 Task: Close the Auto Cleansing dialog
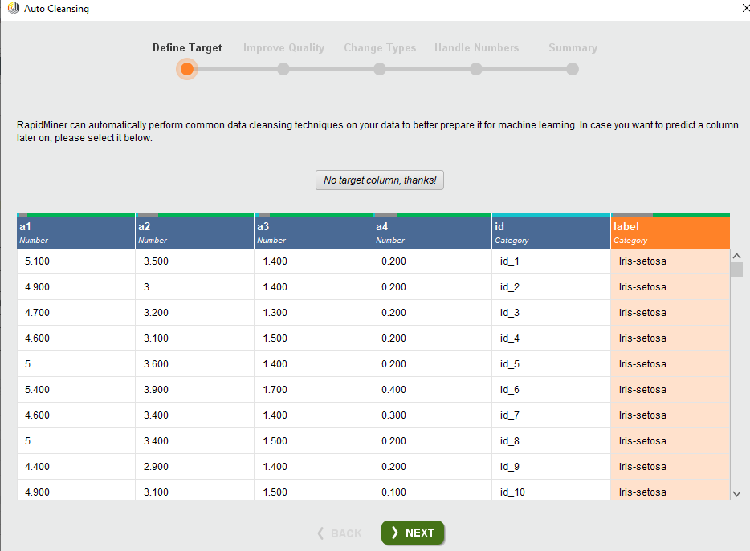744,9
